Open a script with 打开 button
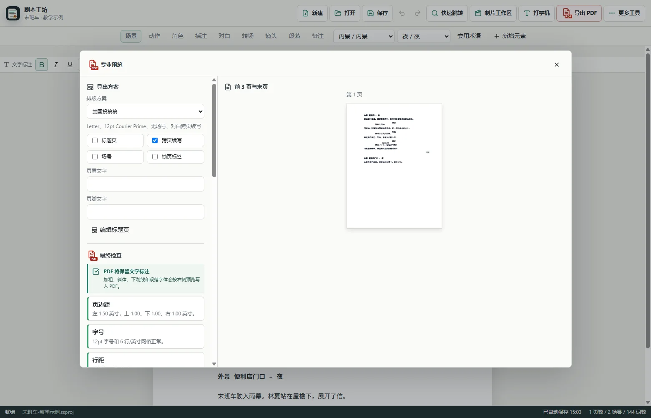Viewport: 651px width, 418px height. (x=345, y=13)
